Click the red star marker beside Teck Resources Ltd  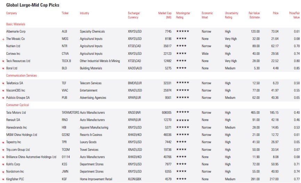click(x=3, y=61)
